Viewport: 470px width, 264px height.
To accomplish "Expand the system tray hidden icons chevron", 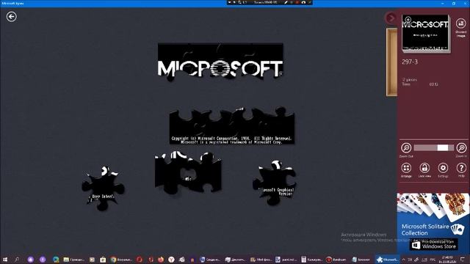I will tap(404, 260).
